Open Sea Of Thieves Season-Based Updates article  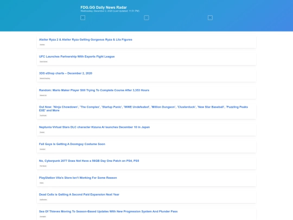coord(108,211)
